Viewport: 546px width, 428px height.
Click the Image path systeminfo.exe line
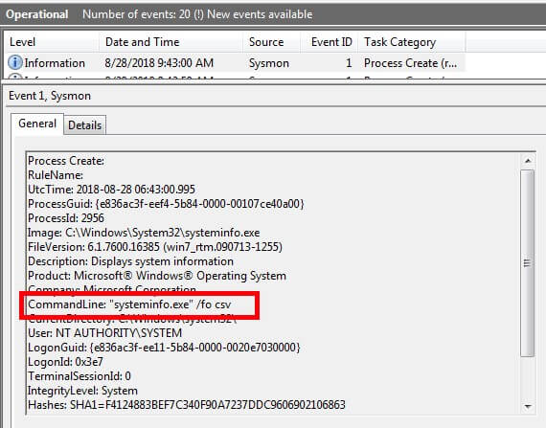pos(144,233)
